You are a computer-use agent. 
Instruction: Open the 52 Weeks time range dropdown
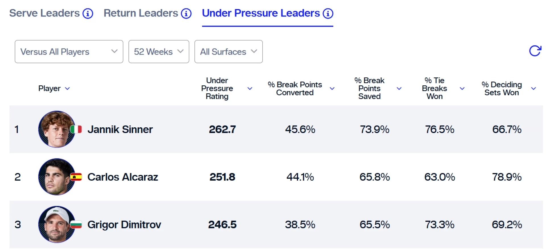tap(159, 52)
